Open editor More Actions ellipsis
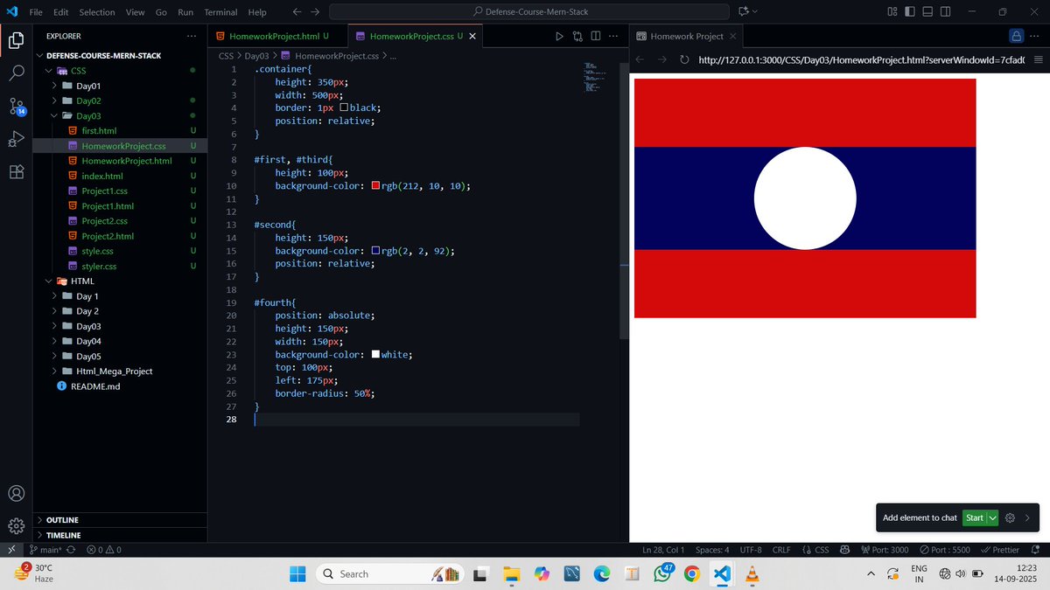 [x=613, y=37]
